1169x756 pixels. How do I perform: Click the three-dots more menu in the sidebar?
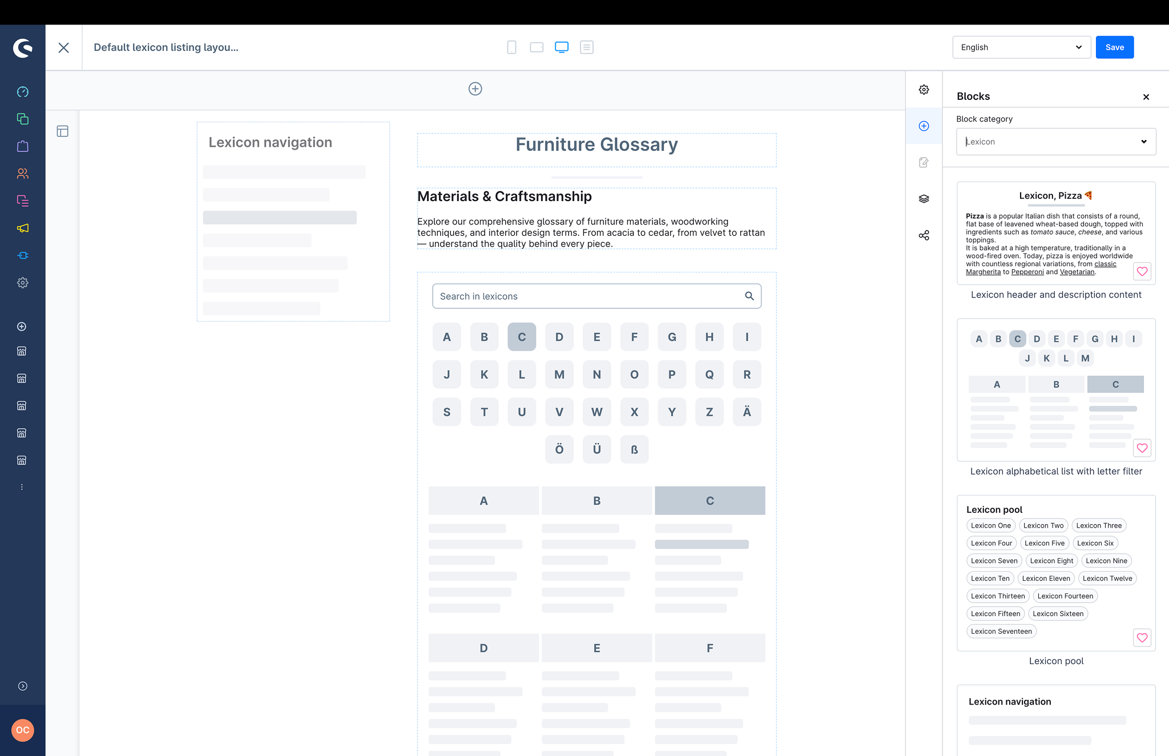pyautogui.click(x=22, y=487)
